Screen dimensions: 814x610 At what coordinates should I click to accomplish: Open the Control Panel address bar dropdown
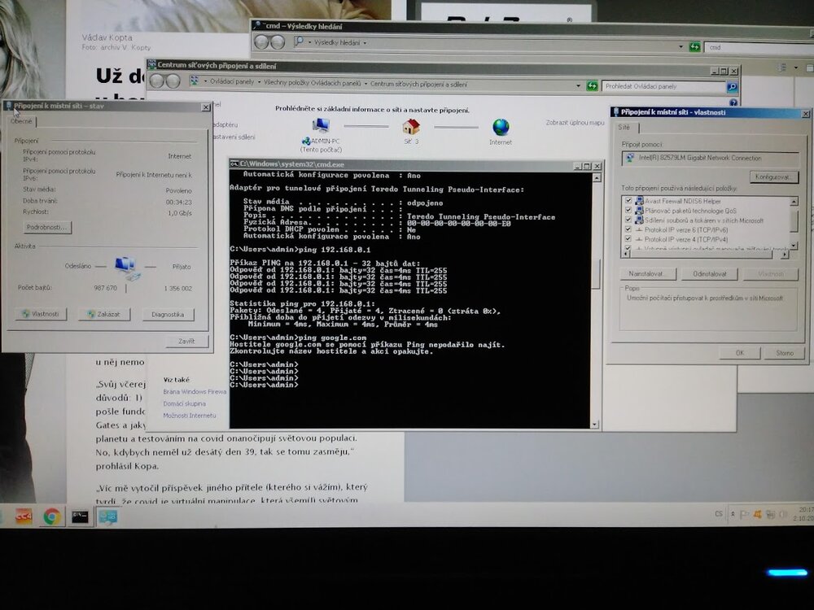click(x=579, y=85)
